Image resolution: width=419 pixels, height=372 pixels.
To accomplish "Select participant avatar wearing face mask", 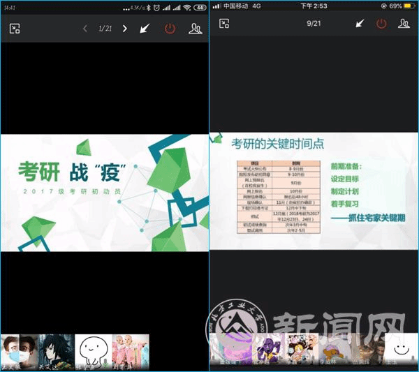I will tap(18, 352).
